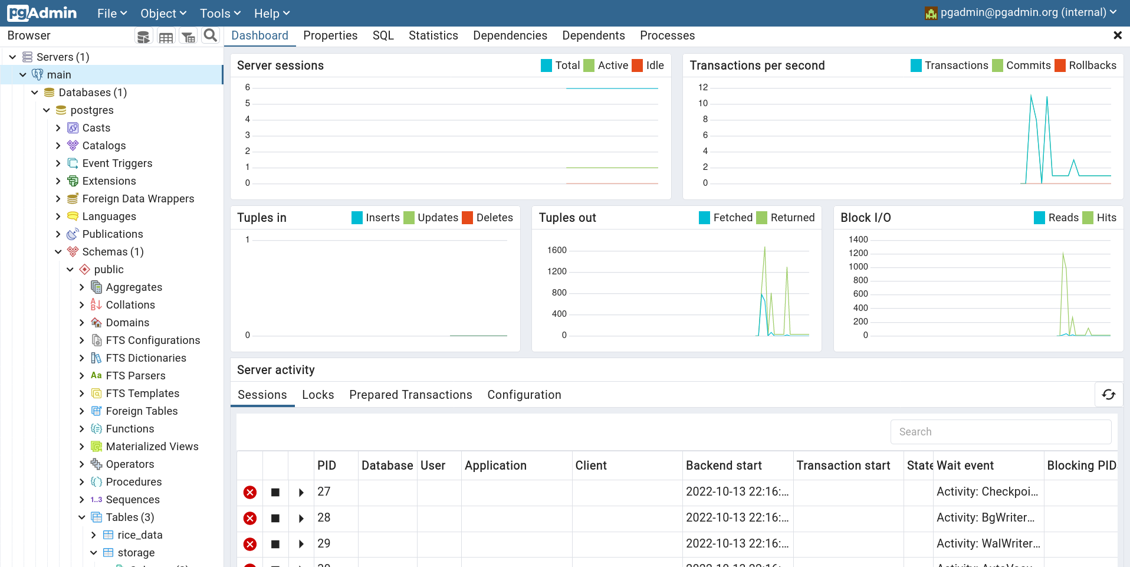Select the Procedures tree item
This screenshot has width=1130, height=567.
pyautogui.click(x=134, y=482)
